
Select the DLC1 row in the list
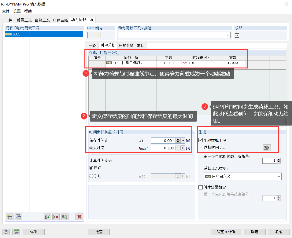[44, 34]
